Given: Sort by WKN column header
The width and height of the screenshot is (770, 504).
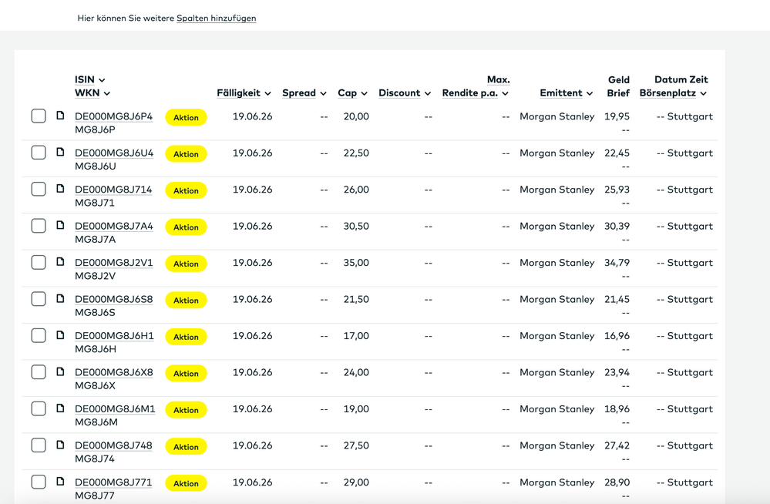Looking at the screenshot, I should 92,92.
